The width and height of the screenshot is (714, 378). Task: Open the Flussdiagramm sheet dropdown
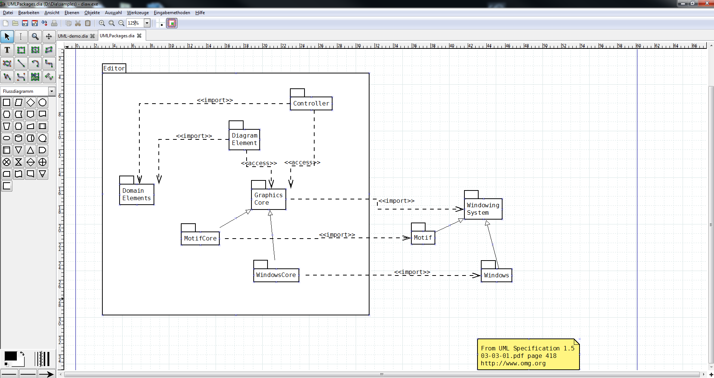(52, 91)
